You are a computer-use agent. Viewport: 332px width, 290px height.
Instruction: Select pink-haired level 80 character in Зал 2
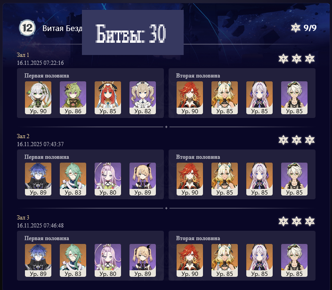[108, 179]
